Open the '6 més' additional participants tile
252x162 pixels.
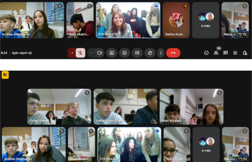click(206, 20)
